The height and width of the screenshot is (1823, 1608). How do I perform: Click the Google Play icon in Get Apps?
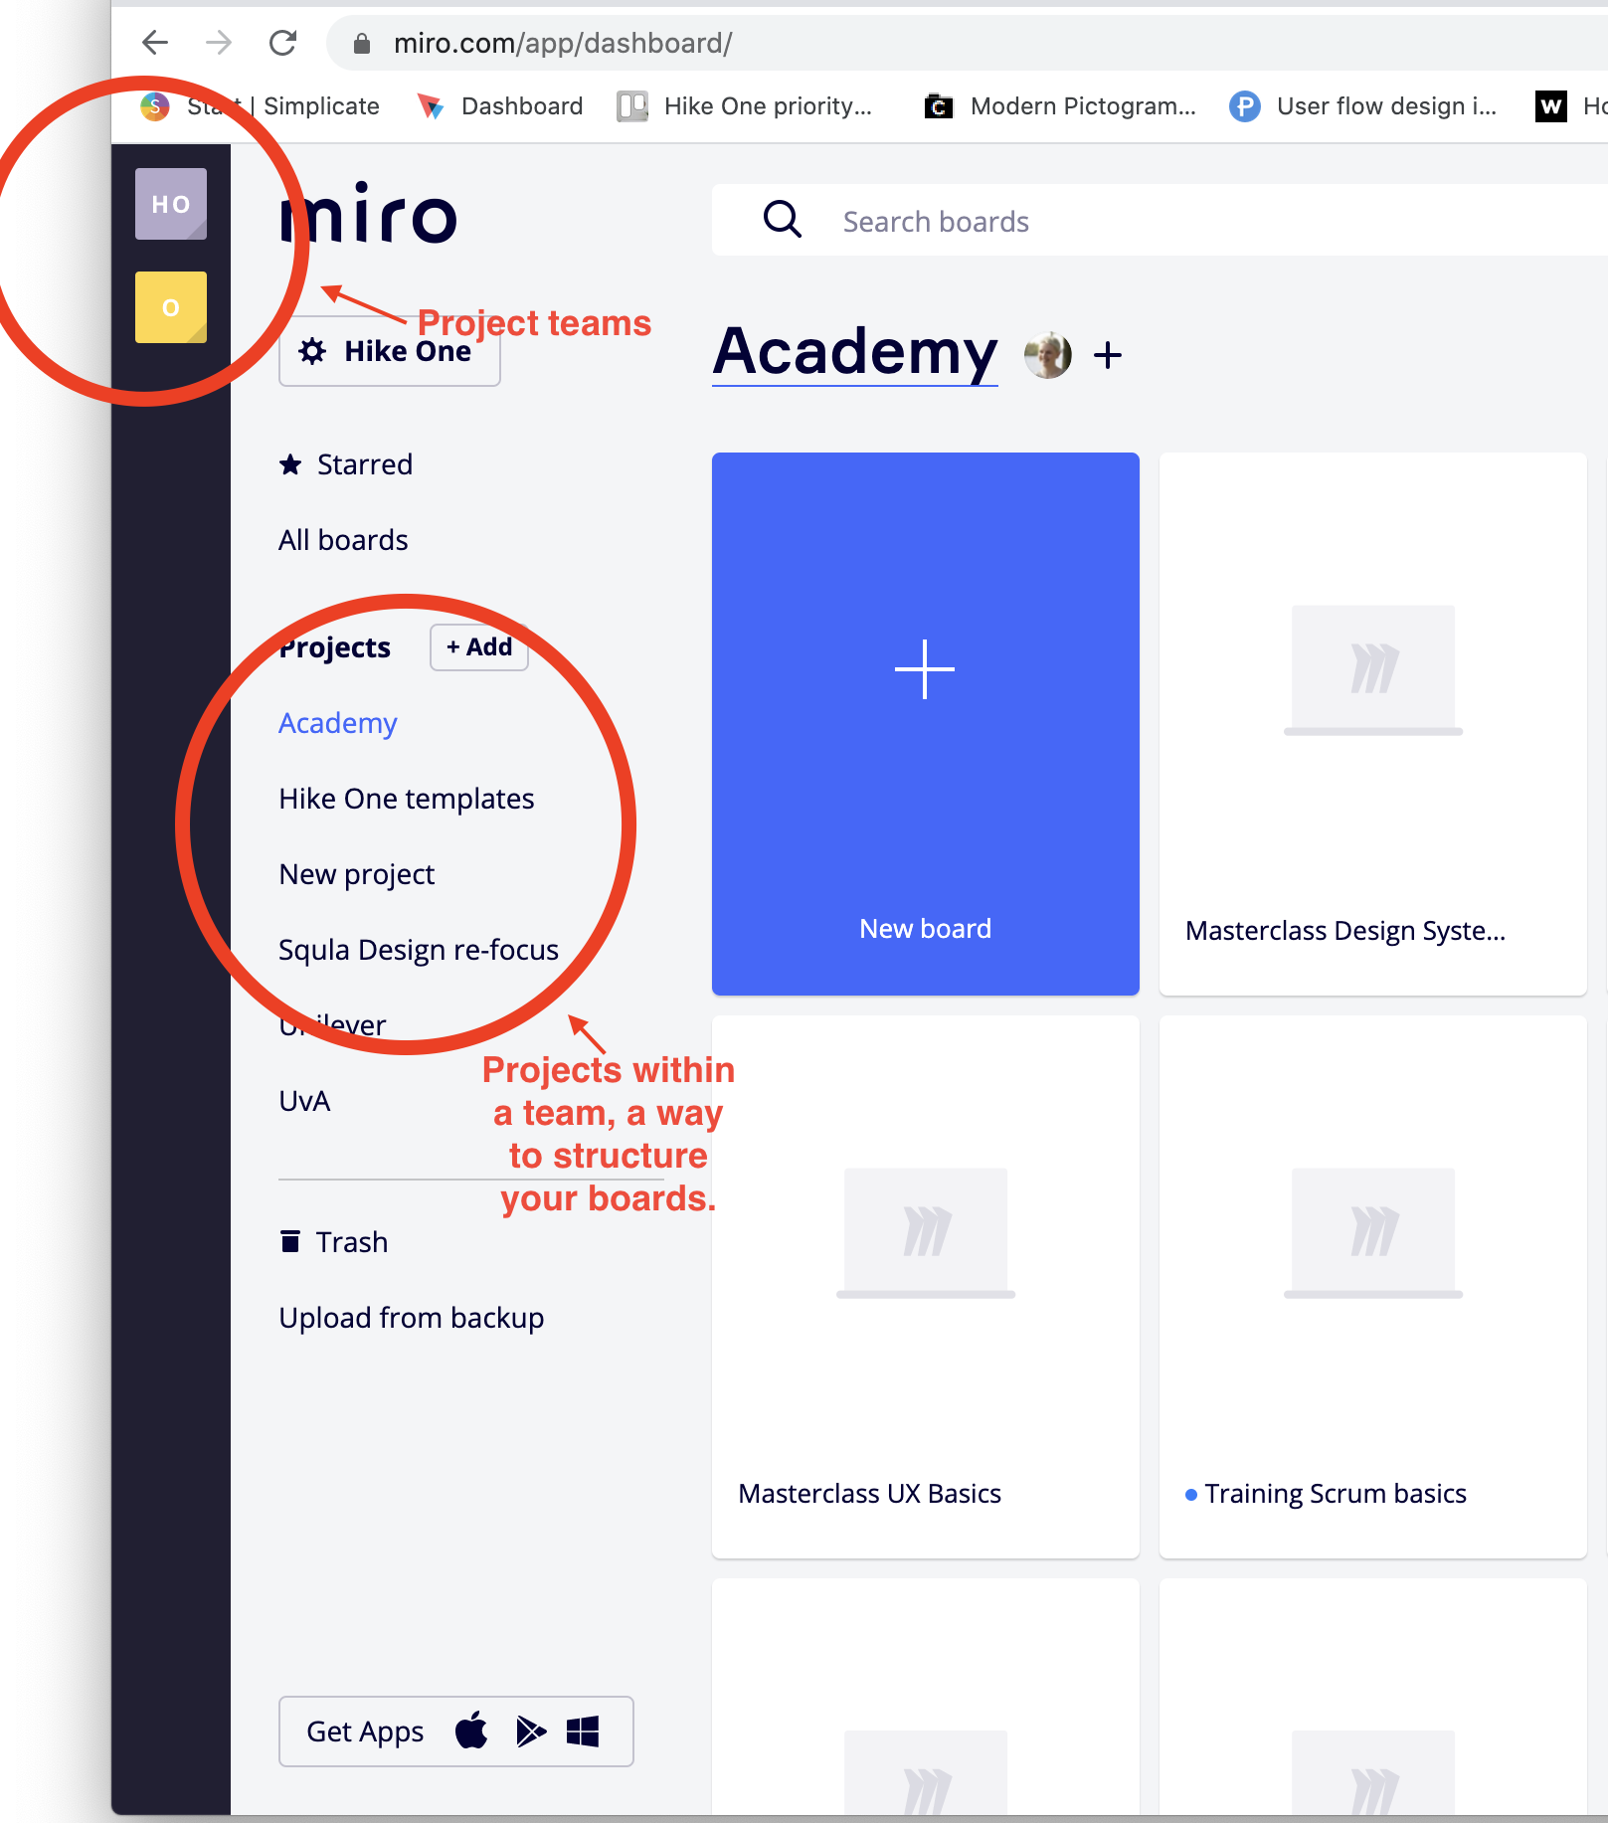(x=530, y=1731)
